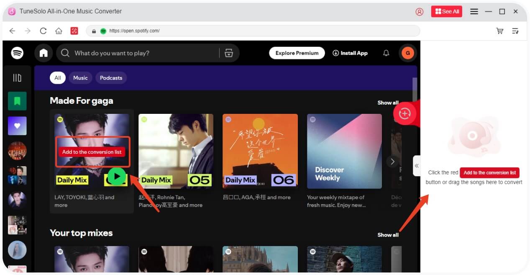Open the cathedral thumbnail in top mixes
Screen dimensions: 530x275
[260, 260]
